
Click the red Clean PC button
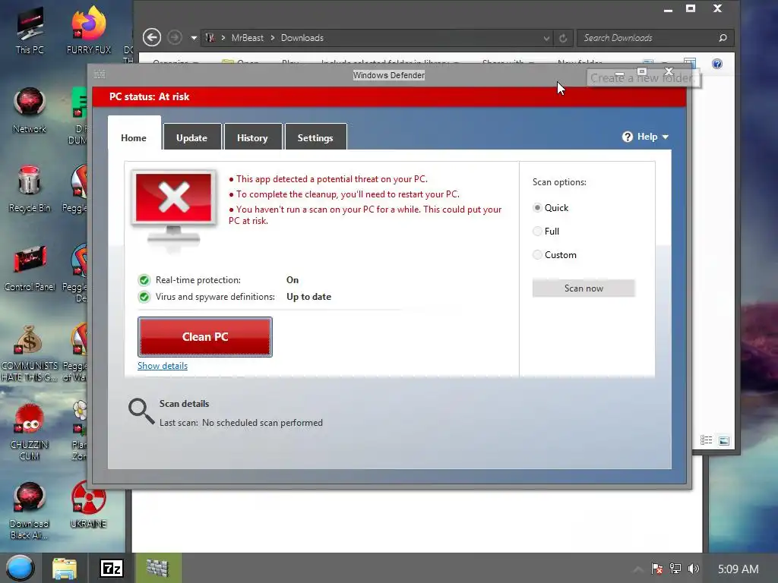click(205, 336)
